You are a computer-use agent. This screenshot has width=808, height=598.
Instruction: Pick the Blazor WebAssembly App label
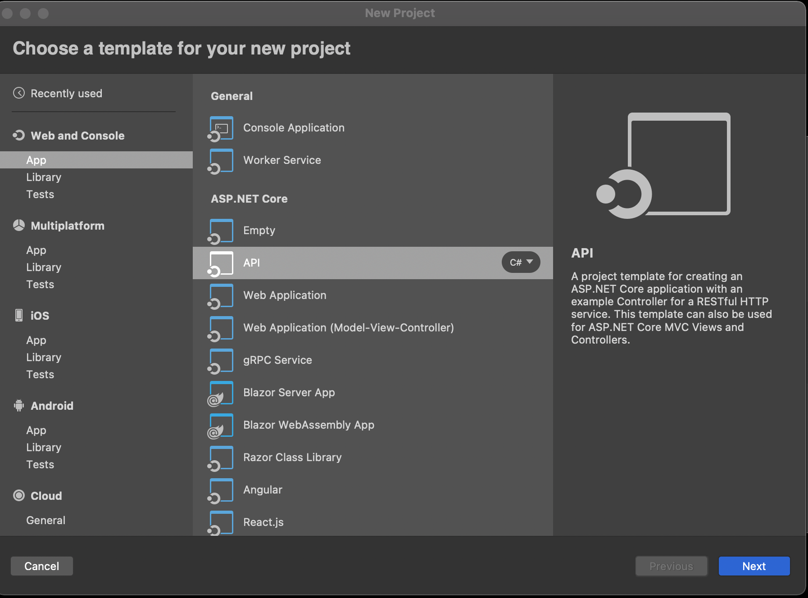pos(309,425)
